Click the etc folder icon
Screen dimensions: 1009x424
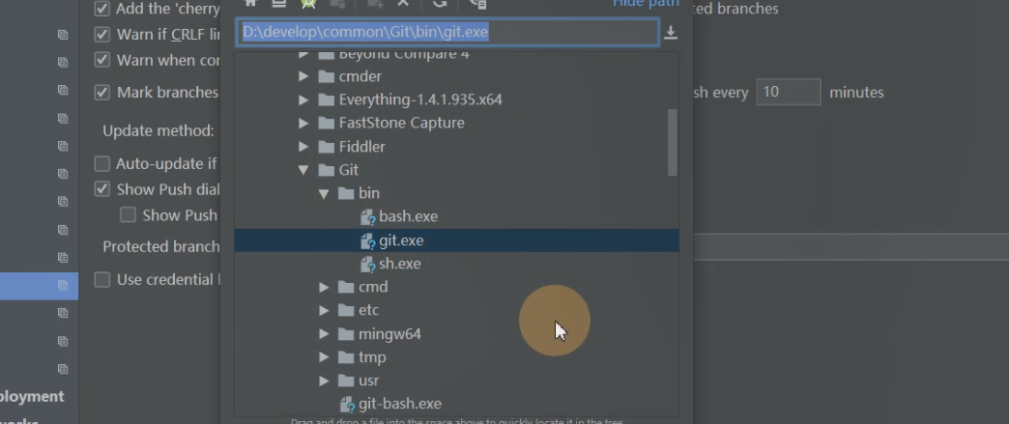(346, 310)
